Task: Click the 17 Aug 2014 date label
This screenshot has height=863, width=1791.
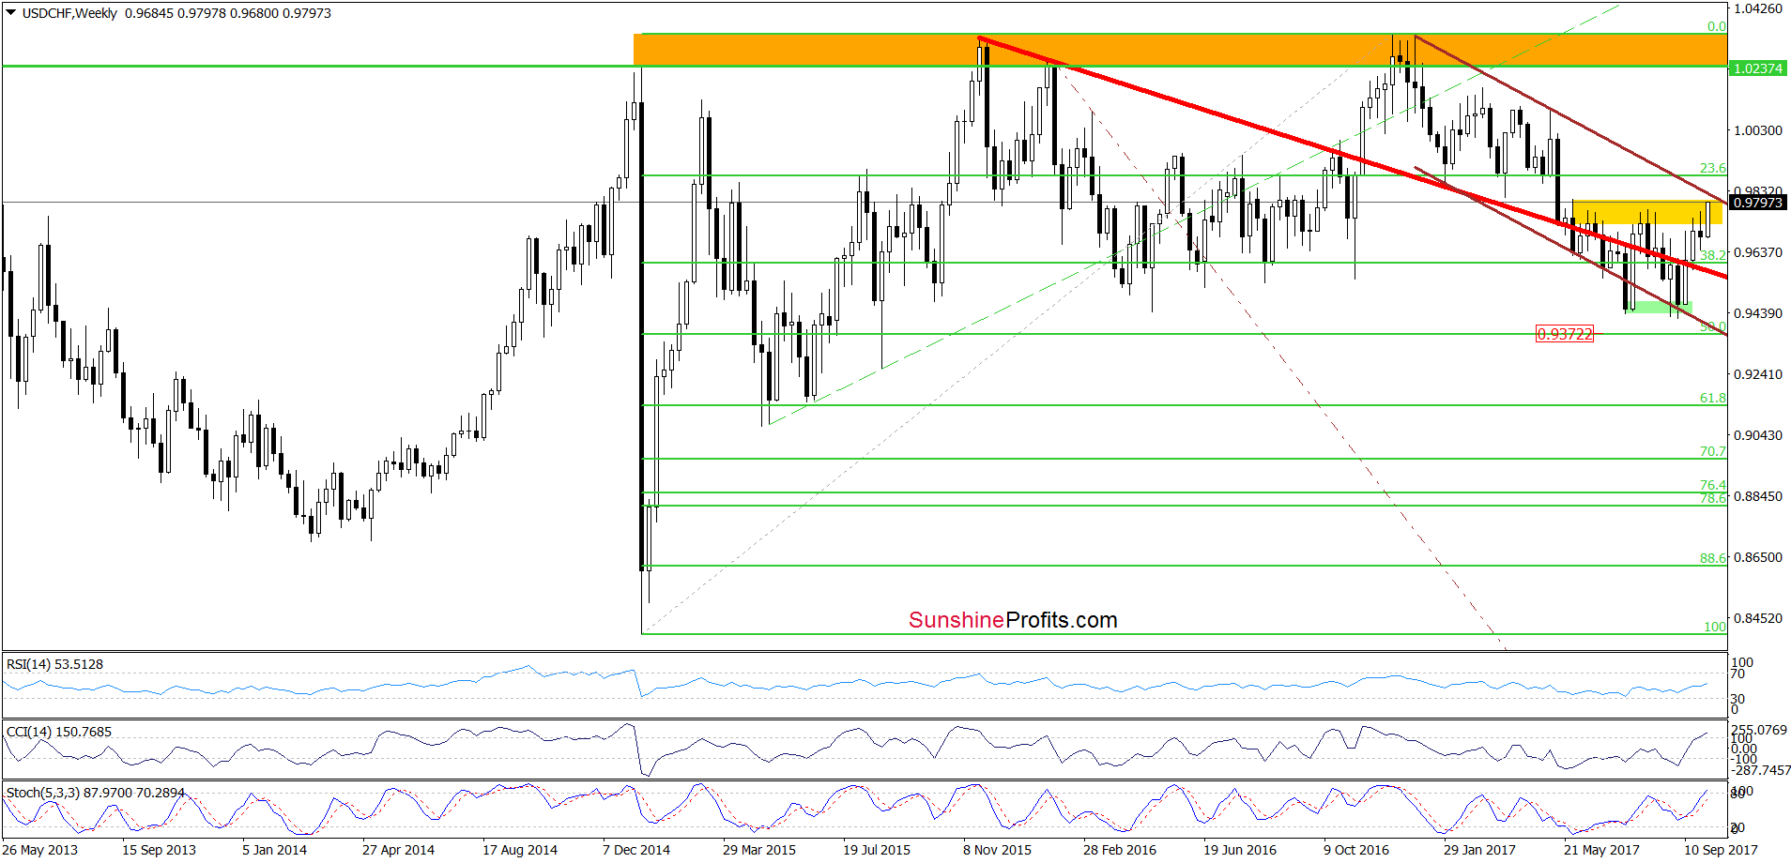Action: (x=519, y=850)
